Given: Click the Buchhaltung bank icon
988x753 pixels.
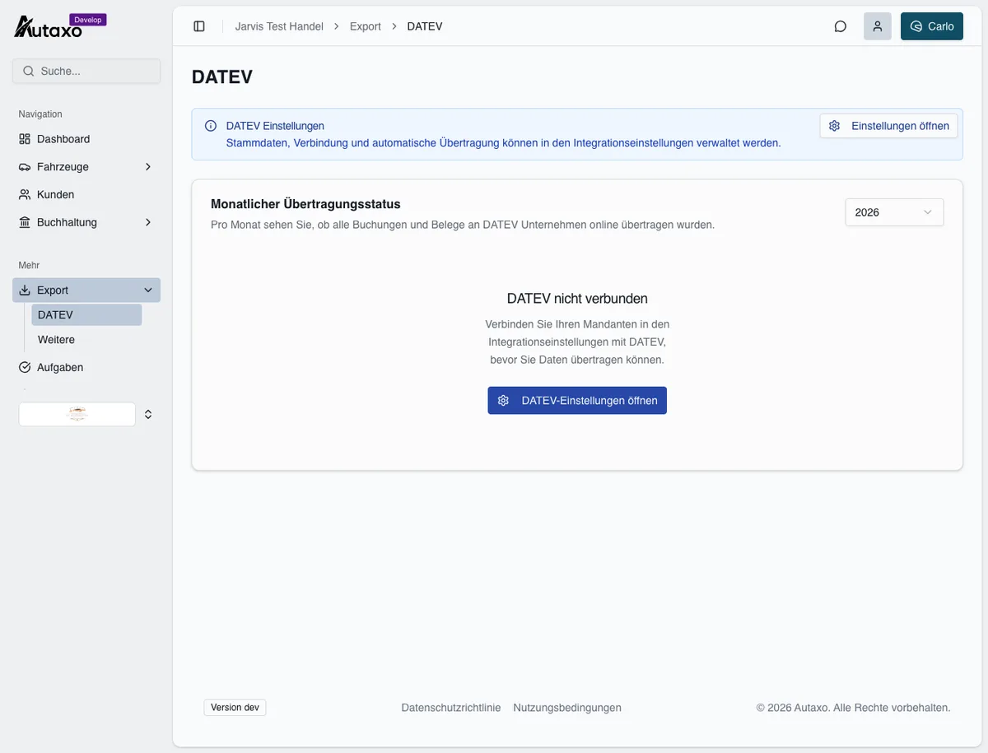Looking at the screenshot, I should point(25,222).
